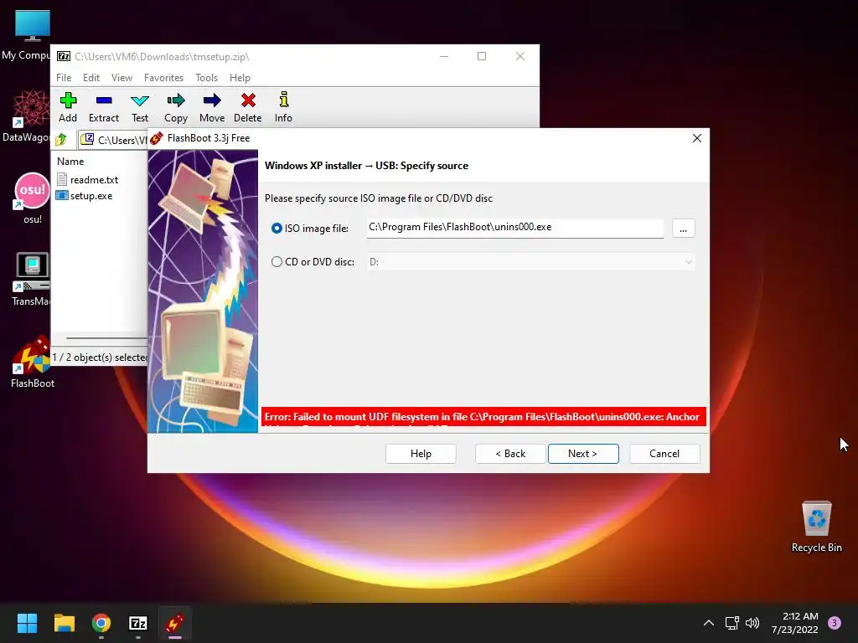This screenshot has height=643, width=858.
Task: Click Next in FlashBoot wizard
Action: pos(583,454)
